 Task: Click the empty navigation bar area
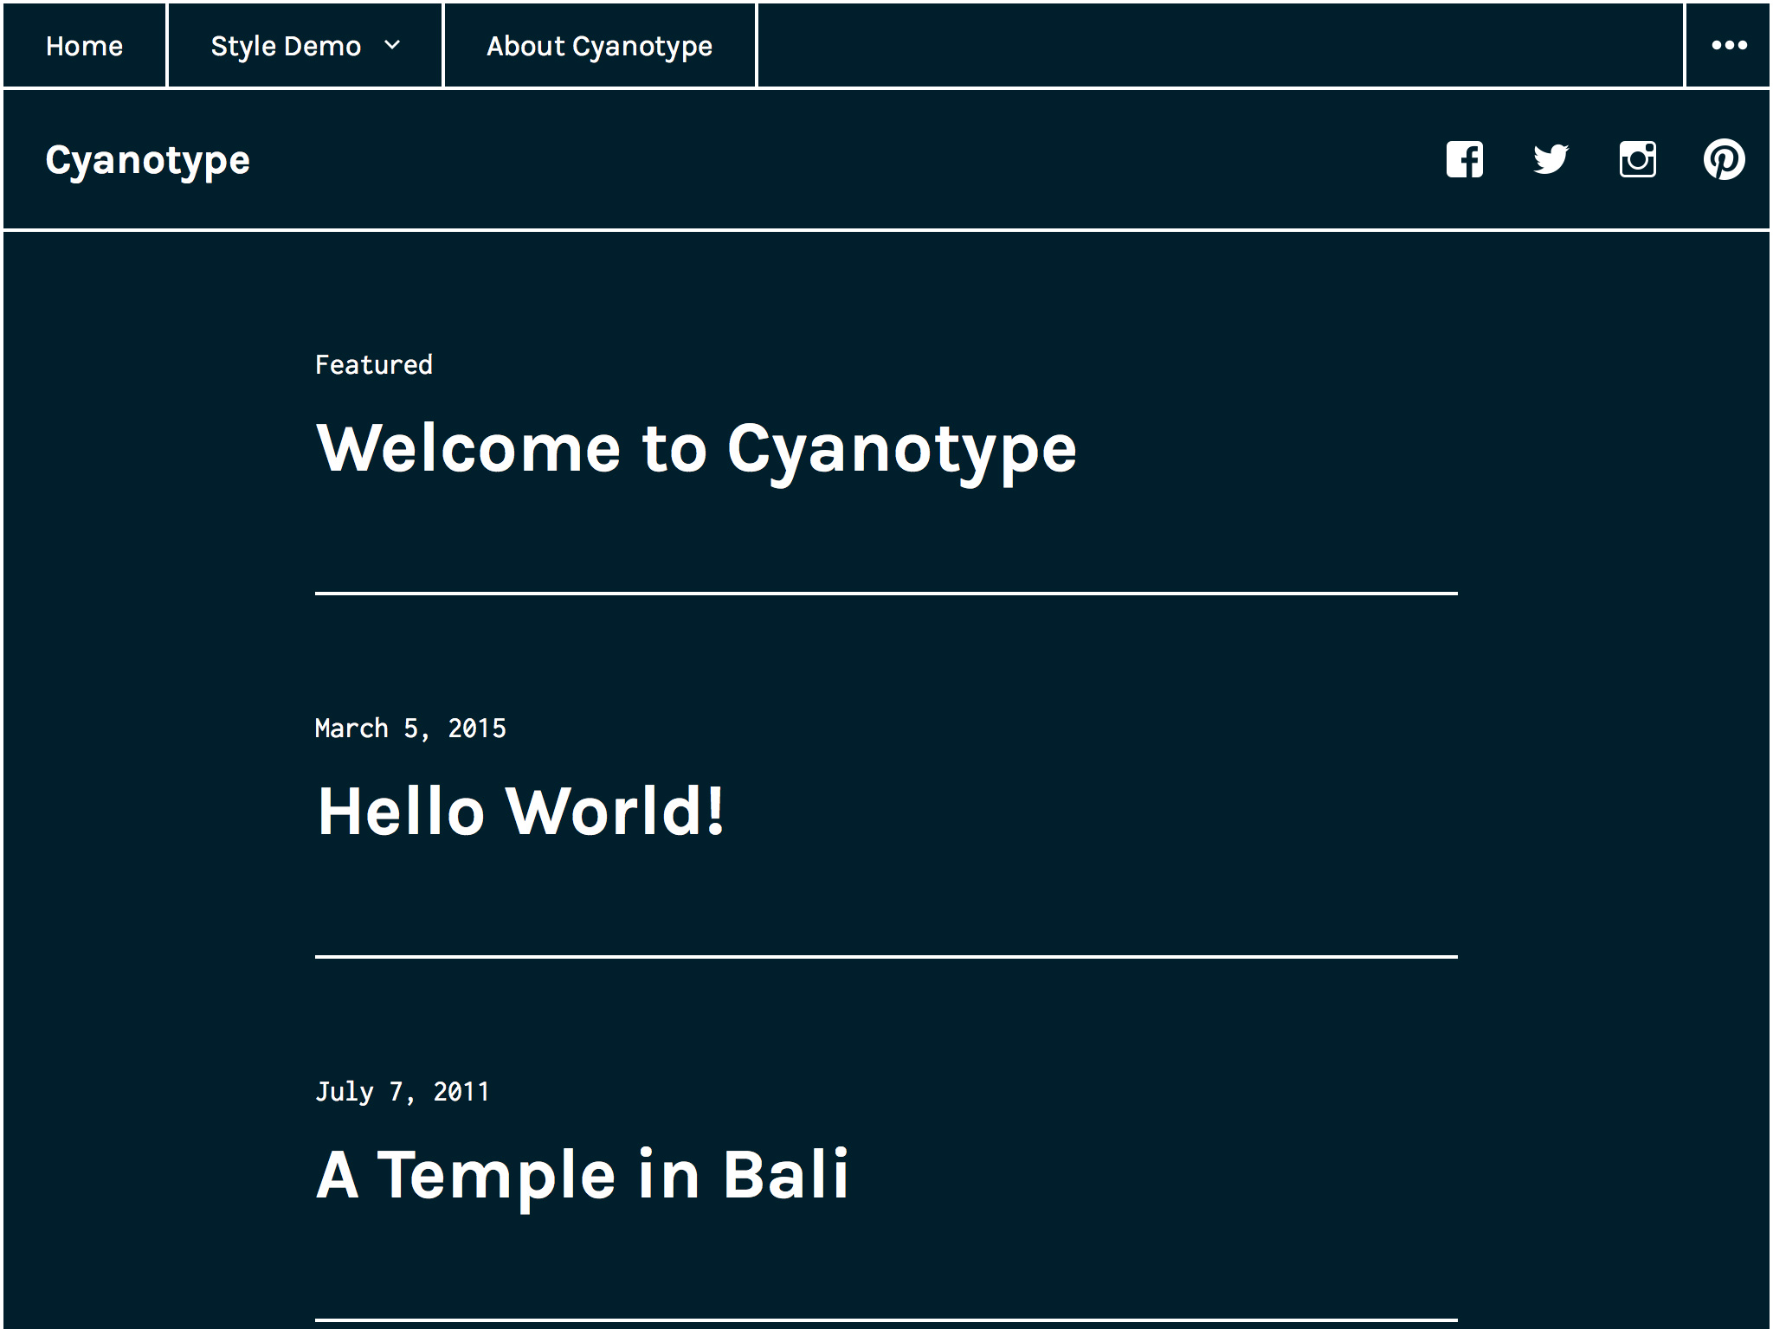click(1221, 46)
